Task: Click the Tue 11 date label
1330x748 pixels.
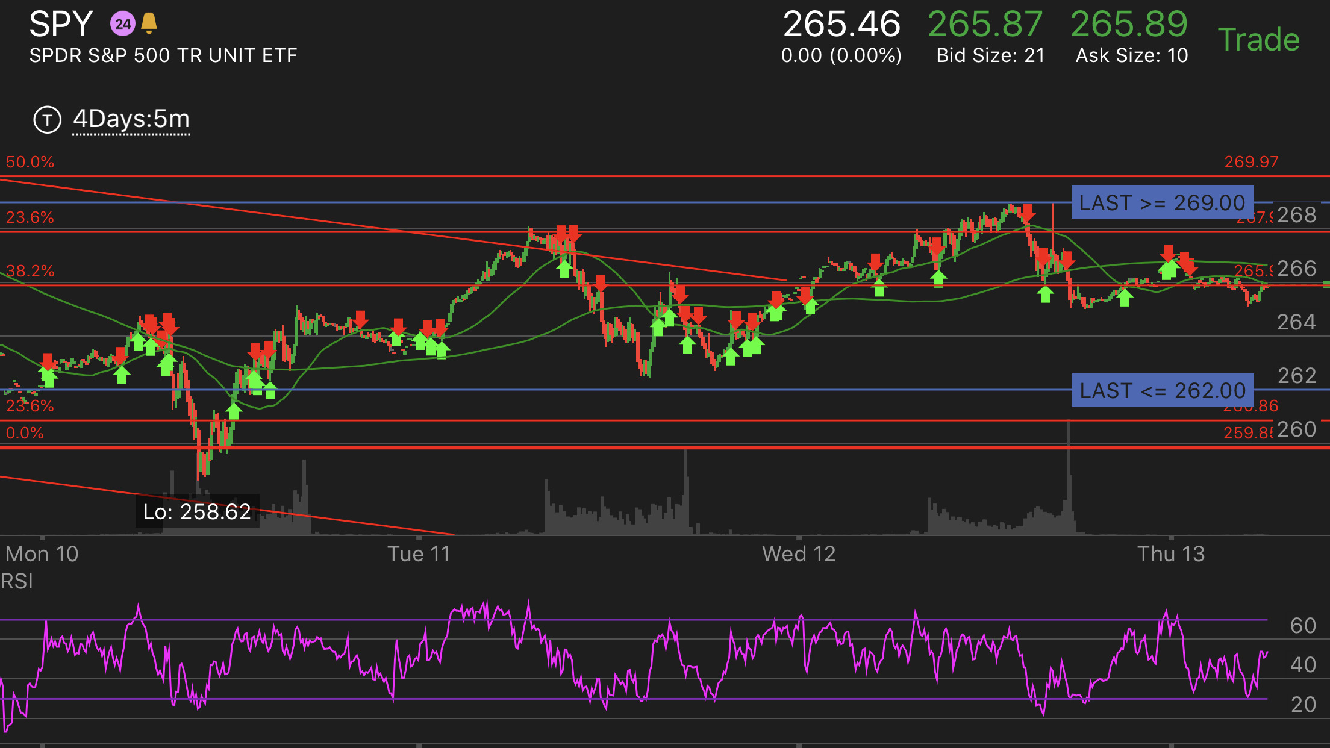Action: [419, 553]
